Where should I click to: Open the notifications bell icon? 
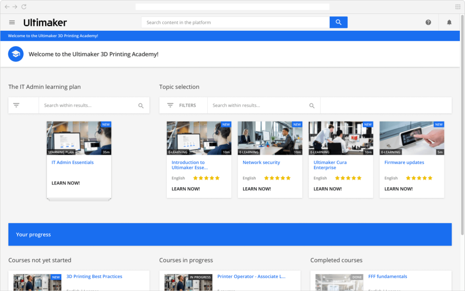click(x=449, y=22)
